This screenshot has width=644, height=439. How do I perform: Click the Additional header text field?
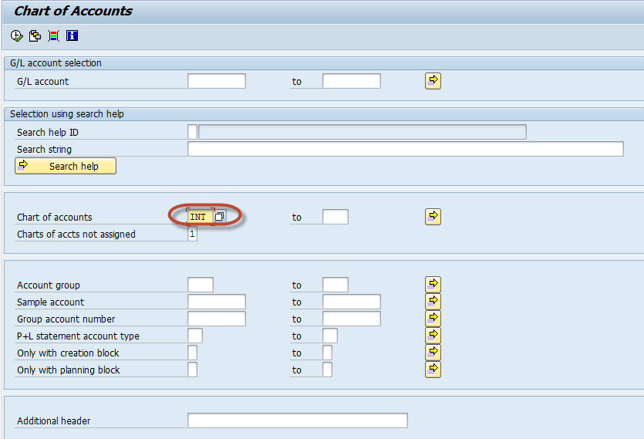[x=297, y=420]
